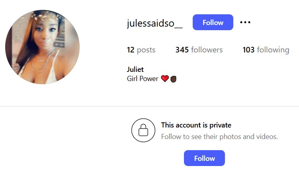The width and height of the screenshot is (299, 170).
Task: Click the raised fist emoji in bio
Action: (x=173, y=79)
